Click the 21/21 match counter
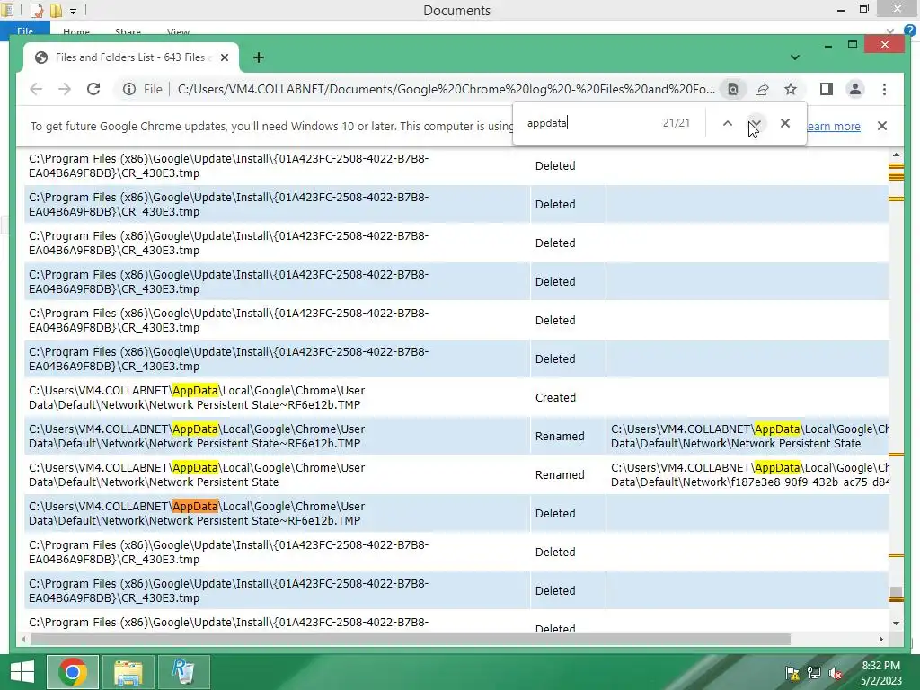The height and width of the screenshot is (690, 920). 676,122
